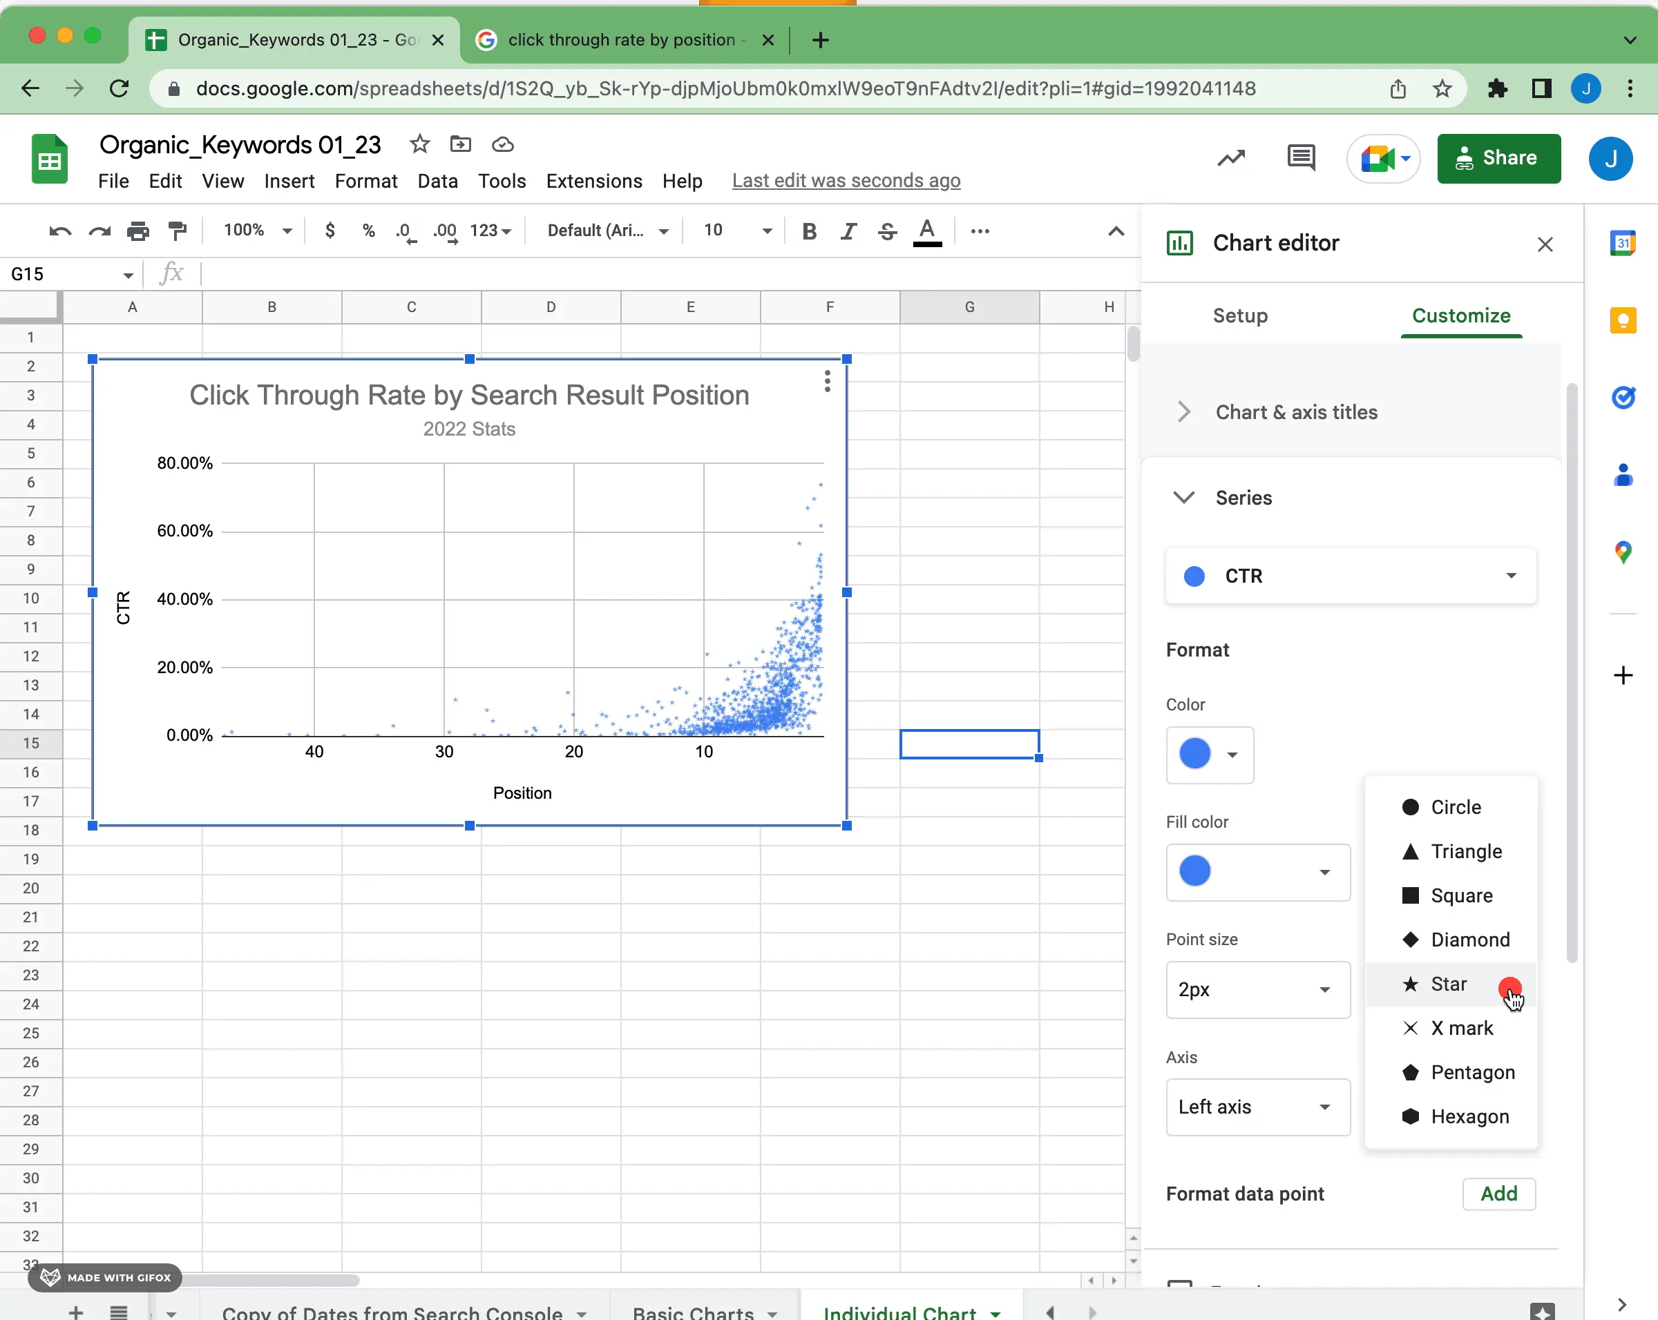Click the bold formatting icon
This screenshot has height=1320, width=1658.
[810, 229]
